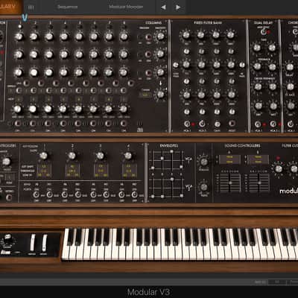
Task: Toggle the VCA 2 switch on Fixed Filter Bank
Action: tap(202, 124)
